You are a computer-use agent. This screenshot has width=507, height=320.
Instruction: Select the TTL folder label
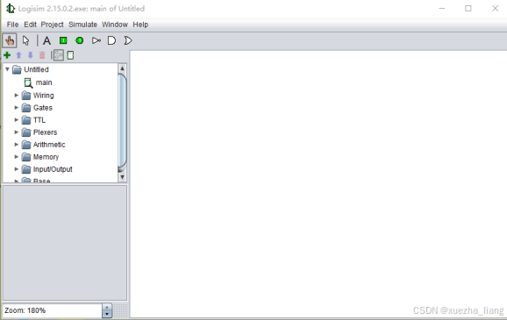coord(39,120)
